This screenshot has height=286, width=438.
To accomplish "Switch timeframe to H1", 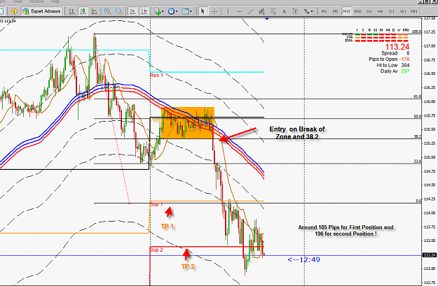I will (369, 11).
